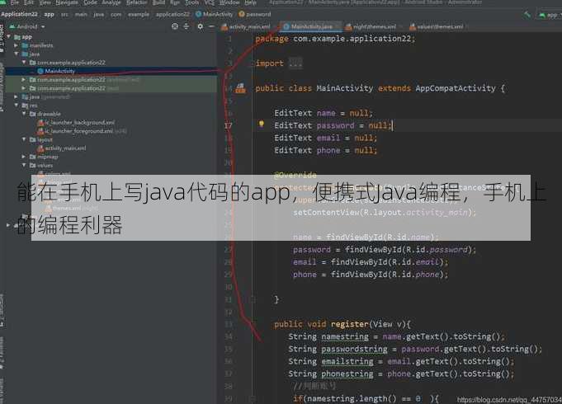
Task: Collapse the java folder
Action: click(17, 54)
